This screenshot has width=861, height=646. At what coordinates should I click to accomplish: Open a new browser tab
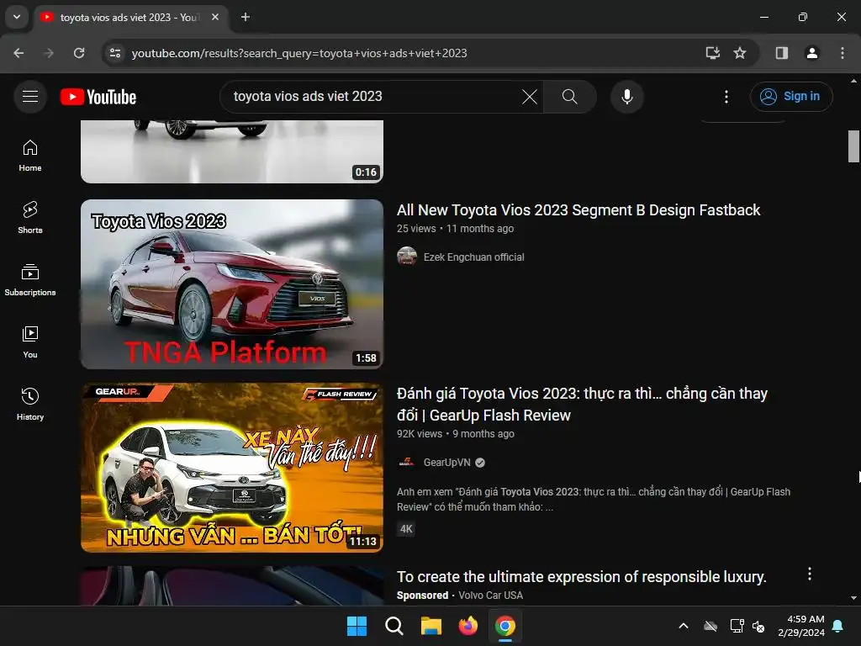(246, 17)
